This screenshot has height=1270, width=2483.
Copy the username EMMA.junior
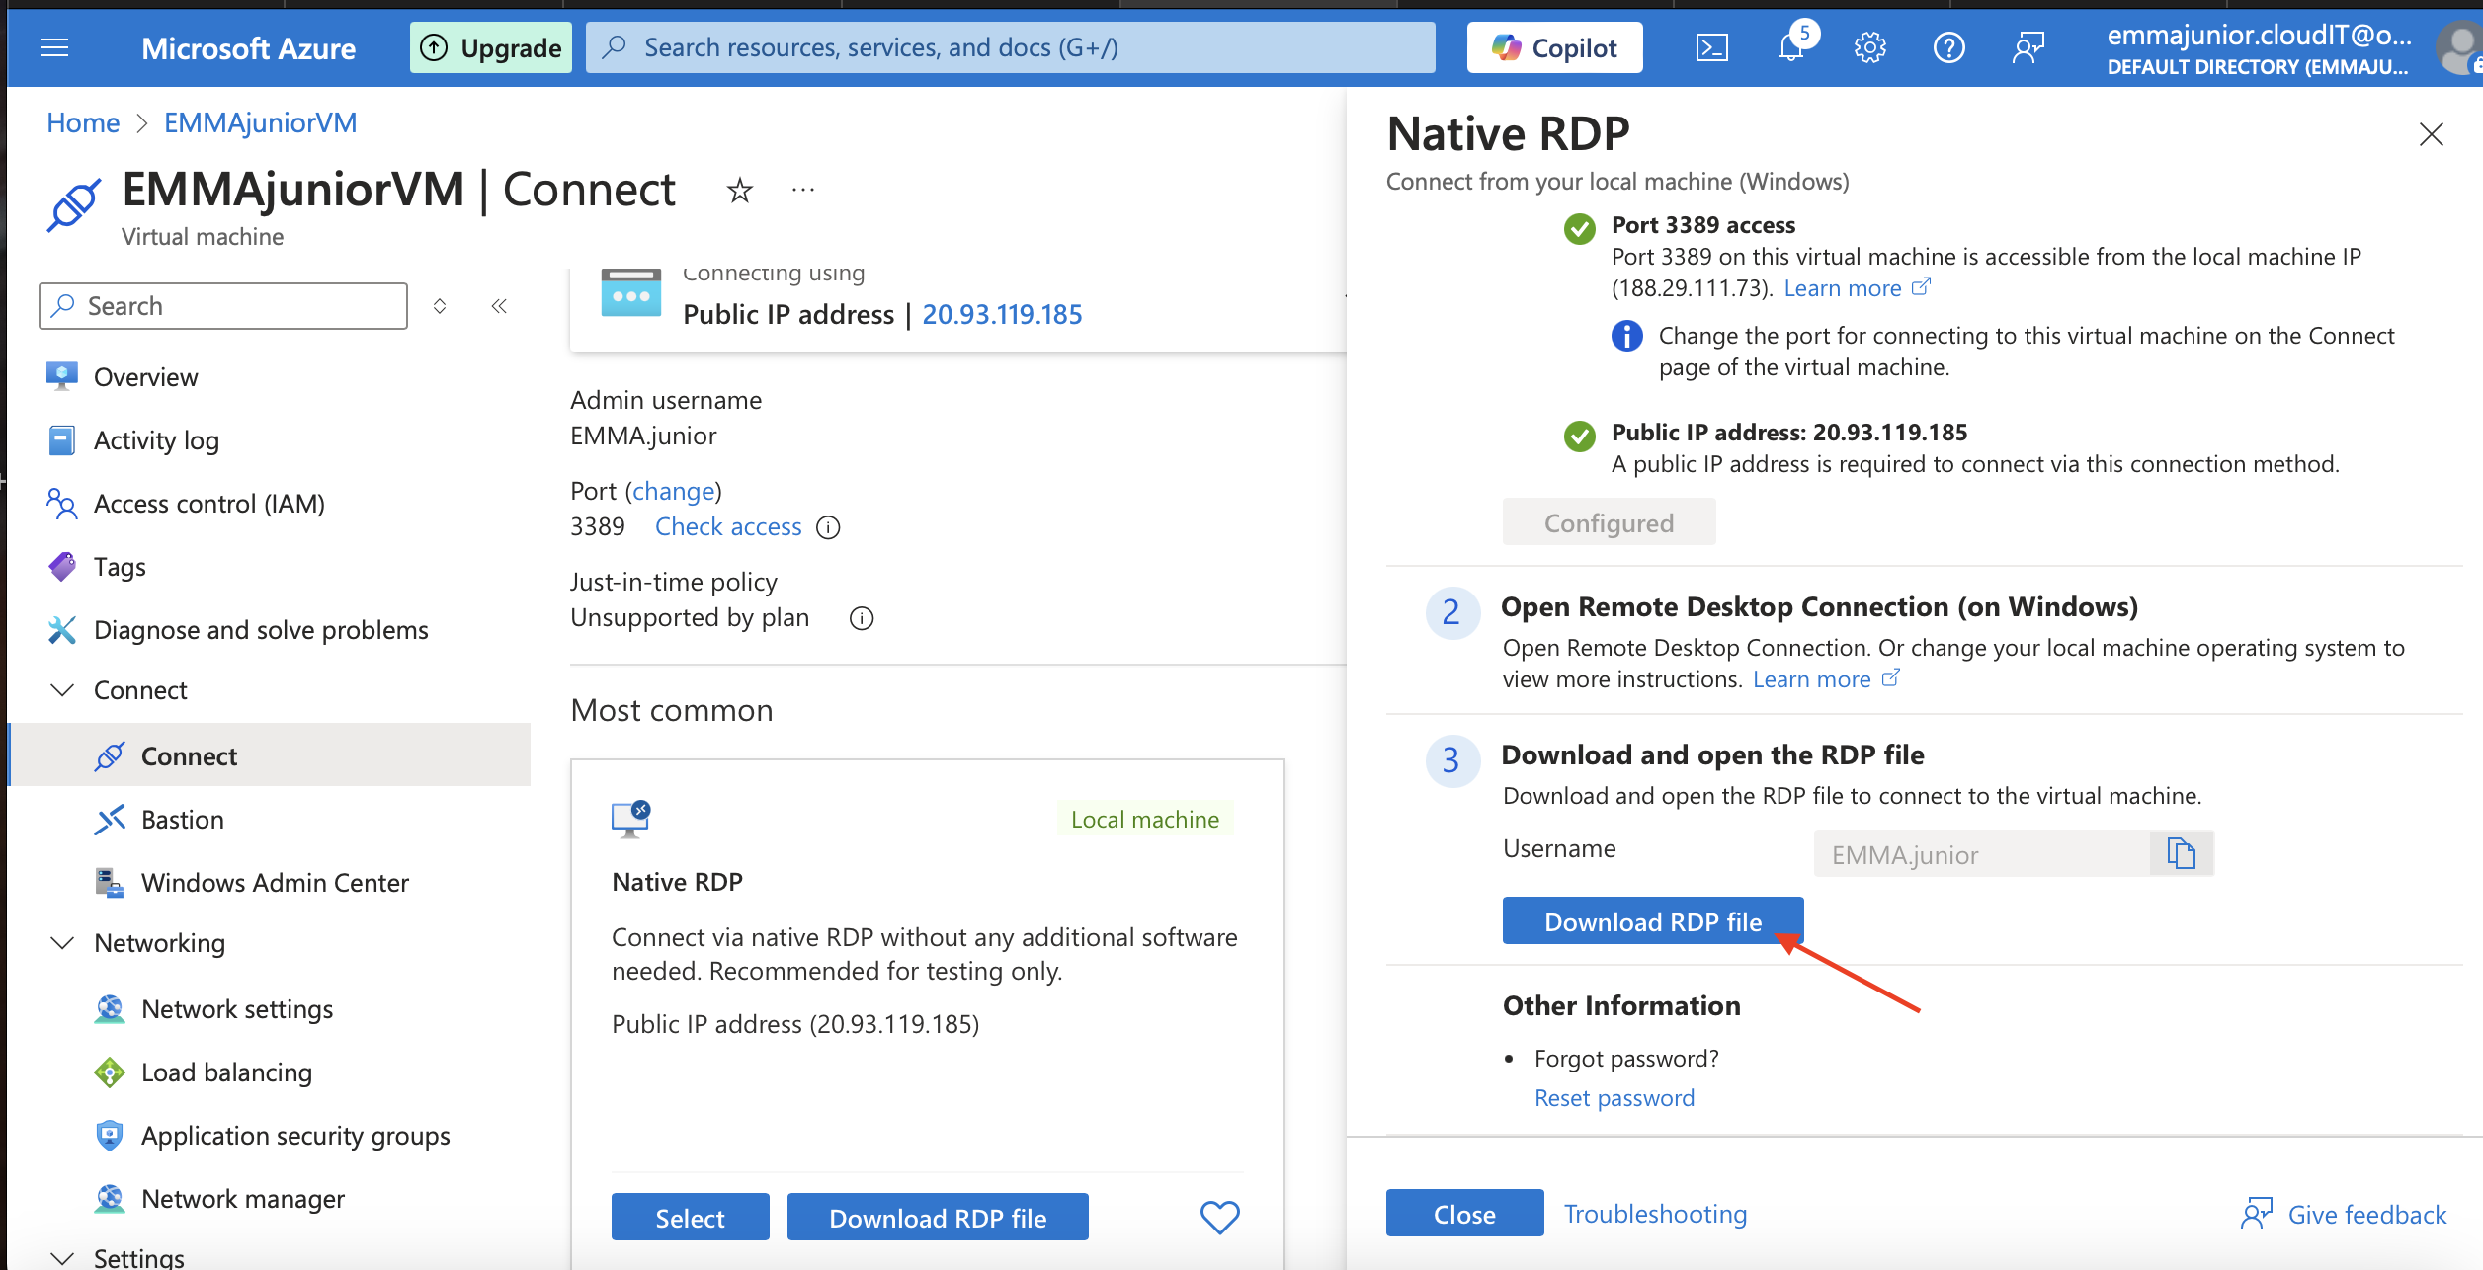pyautogui.click(x=2181, y=853)
